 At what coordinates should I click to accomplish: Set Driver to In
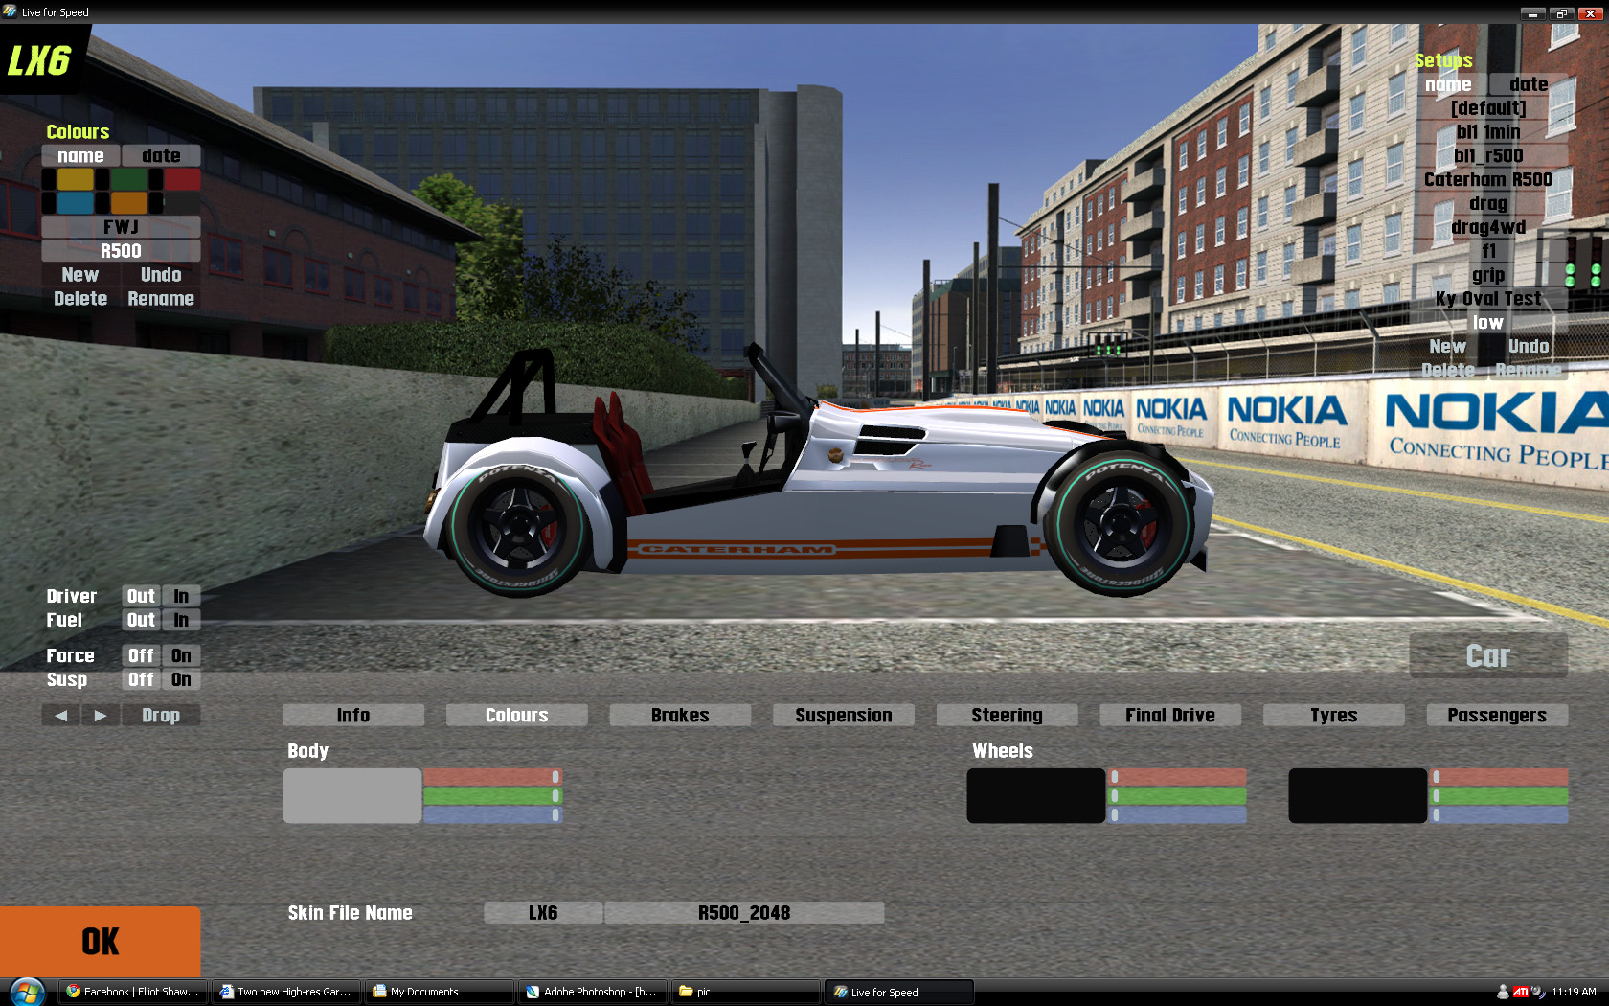pyautogui.click(x=181, y=596)
